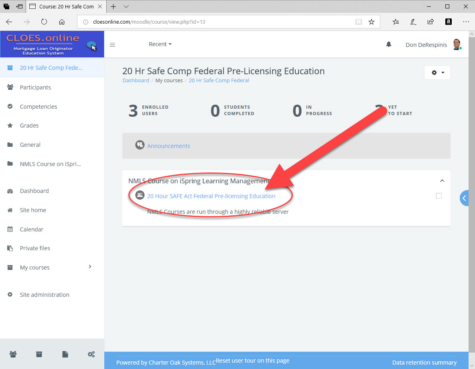This screenshot has height=369, width=475.
Task: Click the CLOES.online site logo
Action: (52, 44)
